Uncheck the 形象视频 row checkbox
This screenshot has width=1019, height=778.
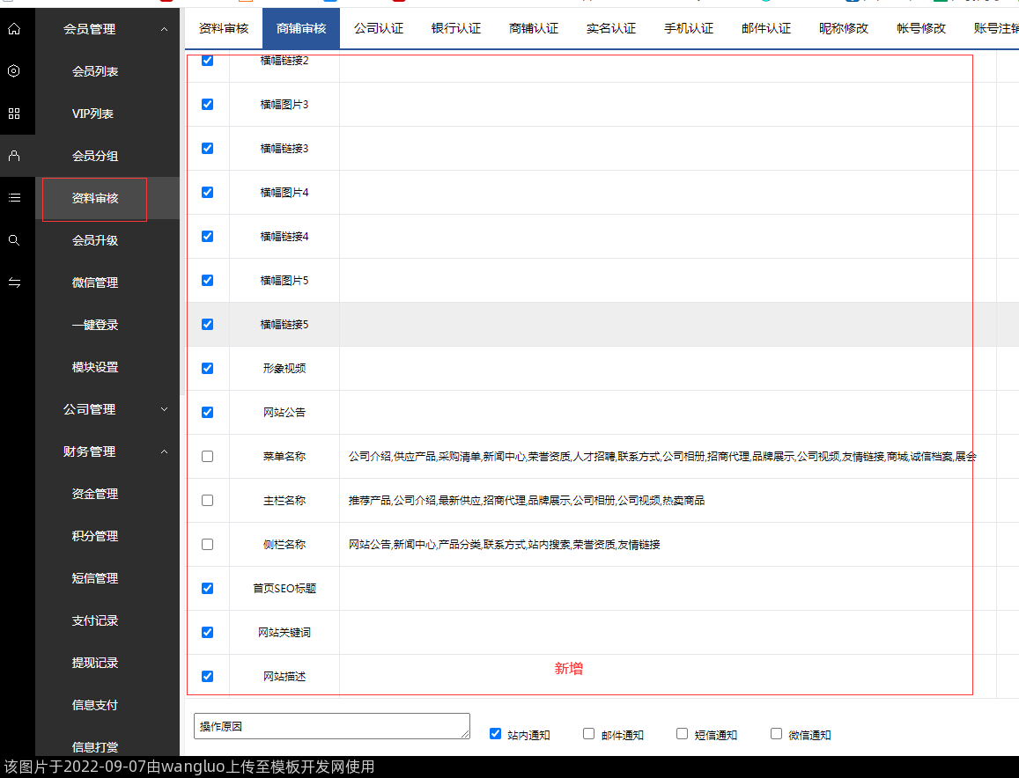(x=208, y=368)
